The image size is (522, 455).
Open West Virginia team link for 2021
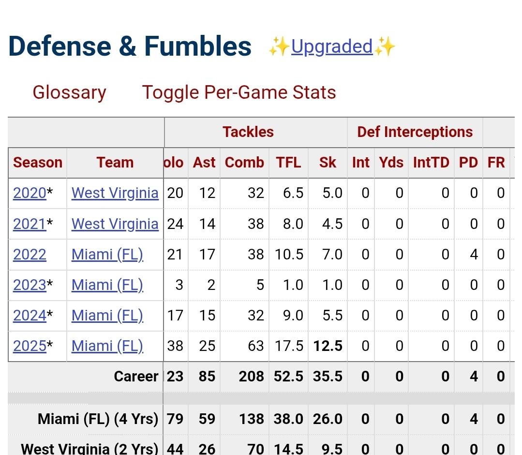115,224
